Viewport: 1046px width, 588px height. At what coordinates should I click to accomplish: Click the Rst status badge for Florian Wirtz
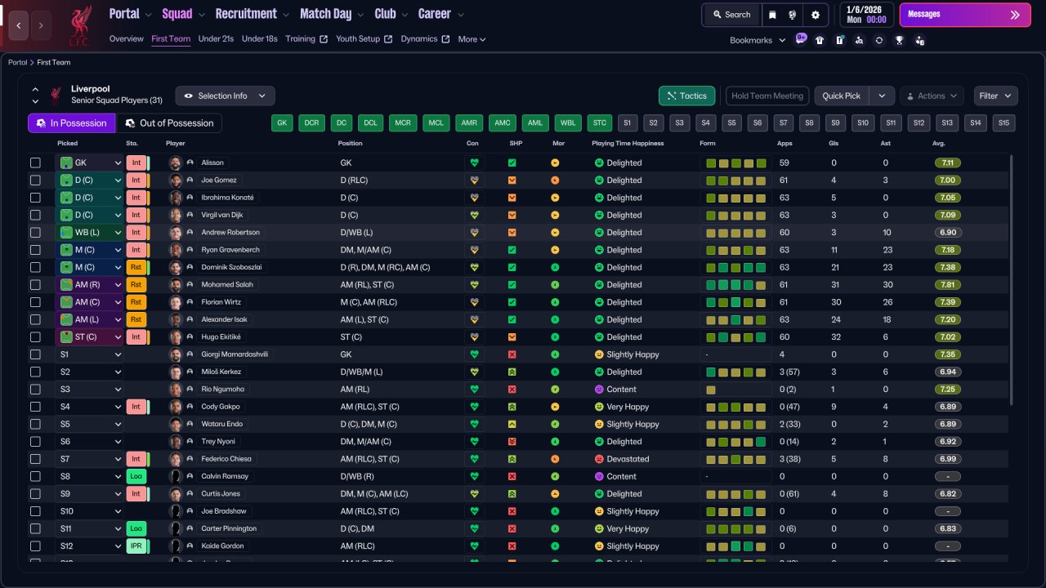click(136, 302)
